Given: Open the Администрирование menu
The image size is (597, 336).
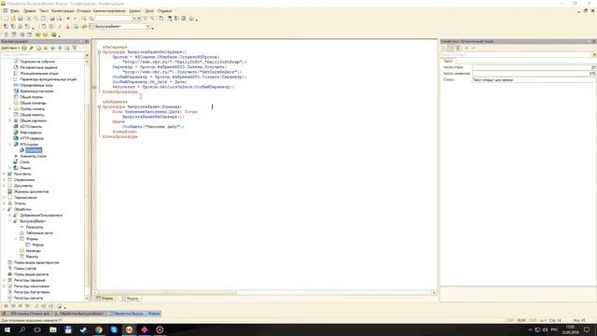Looking at the screenshot, I should [x=109, y=11].
